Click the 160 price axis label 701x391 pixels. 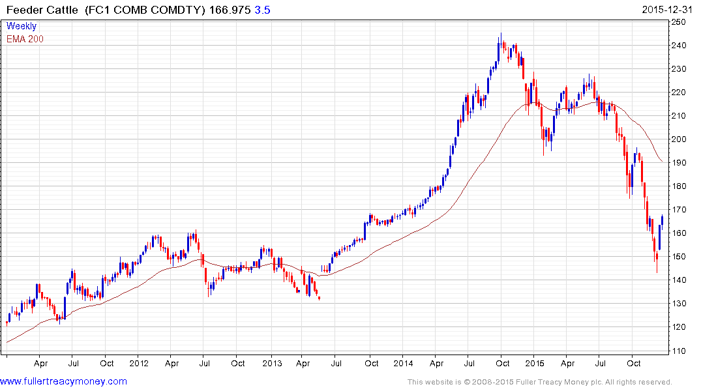pyautogui.click(x=679, y=233)
